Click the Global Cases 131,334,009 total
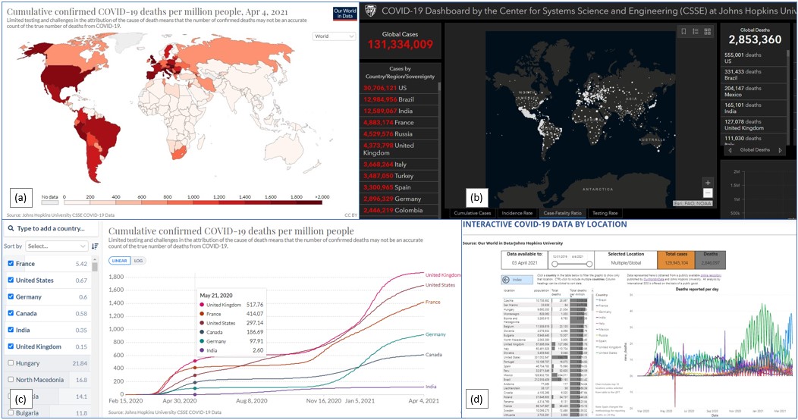Image resolution: width=798 pixels, height=420 pixels. point(400,45)
